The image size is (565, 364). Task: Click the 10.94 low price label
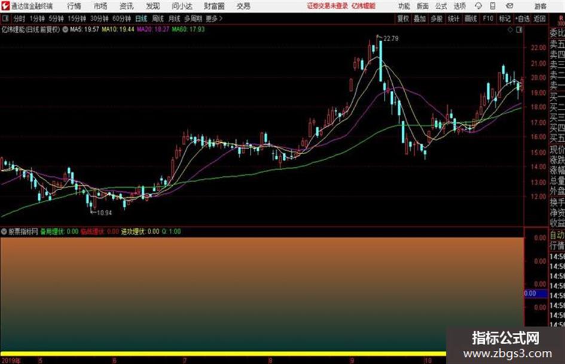coord(104,213)
